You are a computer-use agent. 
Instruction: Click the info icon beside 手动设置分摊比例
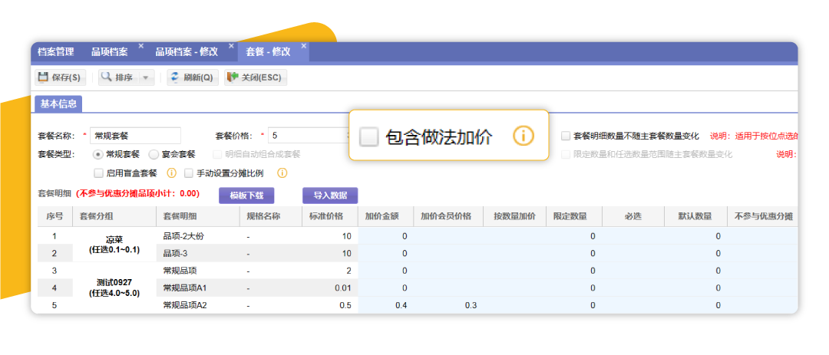click(x=282, y=173)
